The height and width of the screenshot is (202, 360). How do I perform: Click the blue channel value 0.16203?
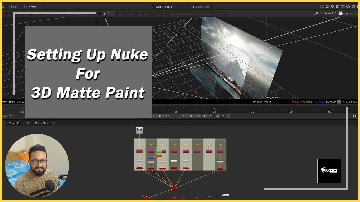tap(319, 102)
